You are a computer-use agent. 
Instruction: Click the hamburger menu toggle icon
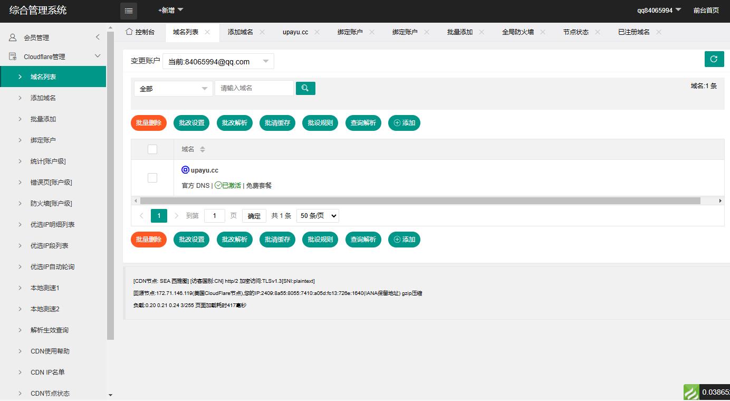pos(129,11)
